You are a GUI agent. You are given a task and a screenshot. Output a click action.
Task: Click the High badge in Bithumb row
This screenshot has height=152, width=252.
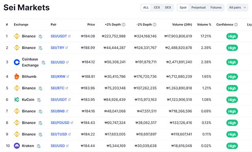click(232, 77)
